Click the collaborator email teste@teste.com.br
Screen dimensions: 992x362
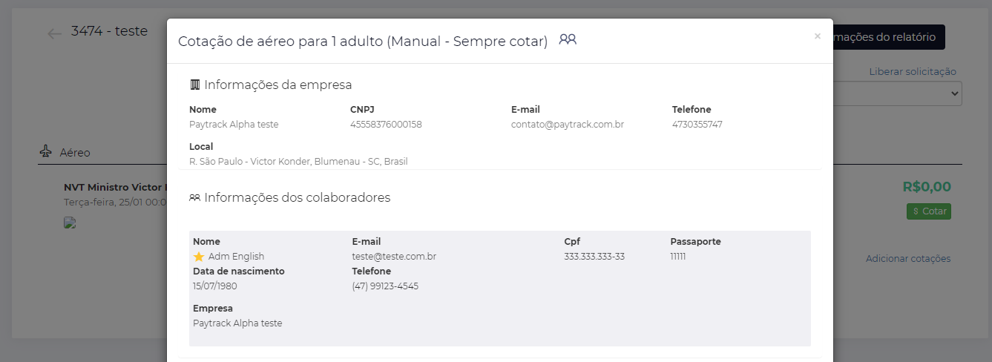click(394, 257)
